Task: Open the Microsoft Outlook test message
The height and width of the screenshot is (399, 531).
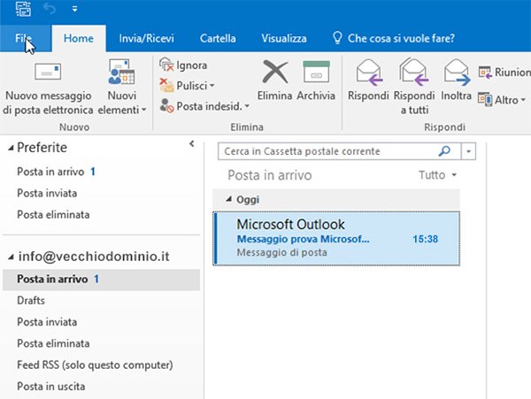Action: pos(336,238)
